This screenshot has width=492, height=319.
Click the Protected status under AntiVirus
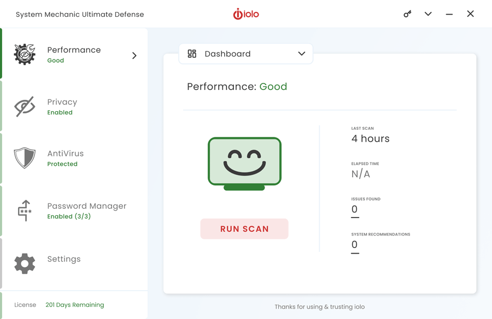click(62, 164)
